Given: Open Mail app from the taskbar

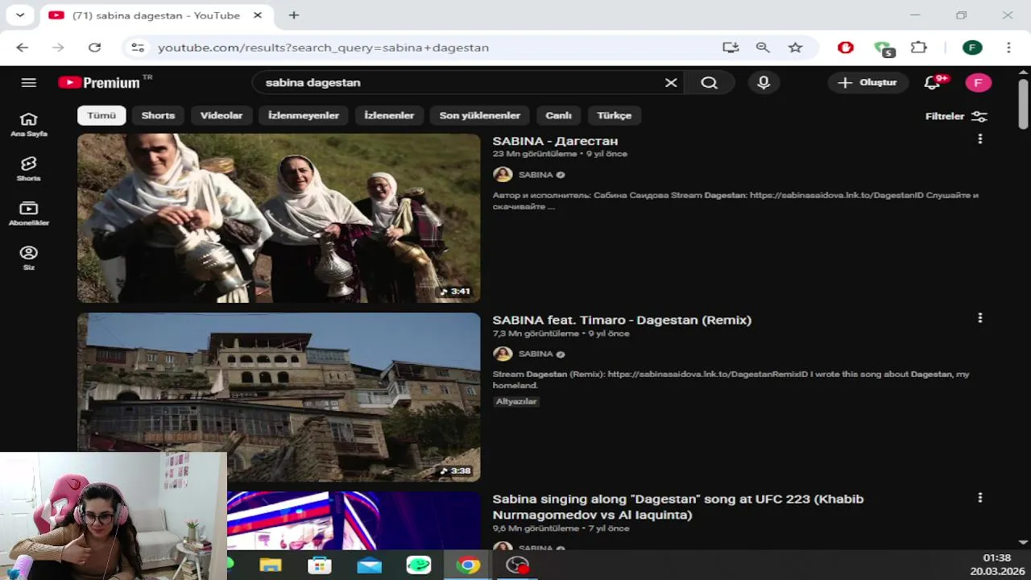Looking at the screenshot, I should pos(369,565).
